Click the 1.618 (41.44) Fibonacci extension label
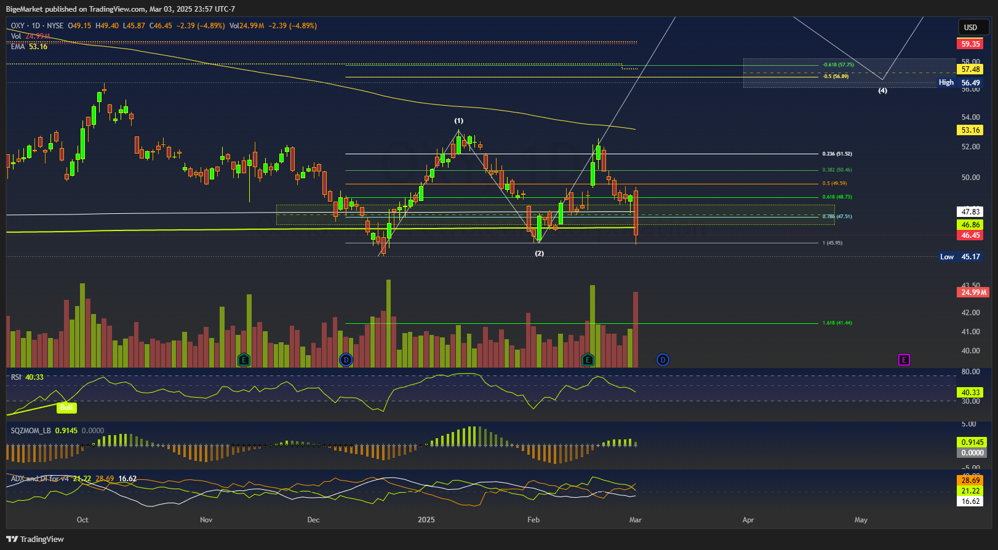This screenshot has height=550, width=998. (x=837, y=323)
